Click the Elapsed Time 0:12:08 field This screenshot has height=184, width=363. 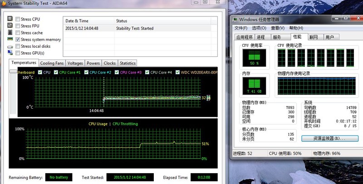coord(204,177)
